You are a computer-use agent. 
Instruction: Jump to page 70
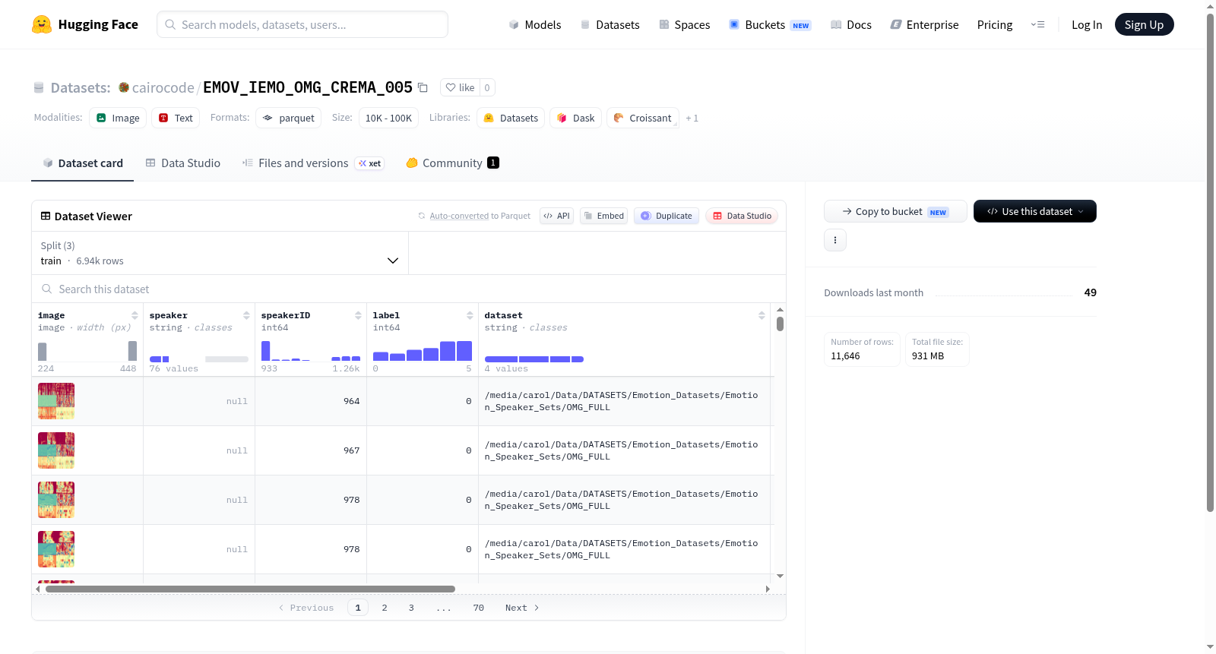point(478,608)
